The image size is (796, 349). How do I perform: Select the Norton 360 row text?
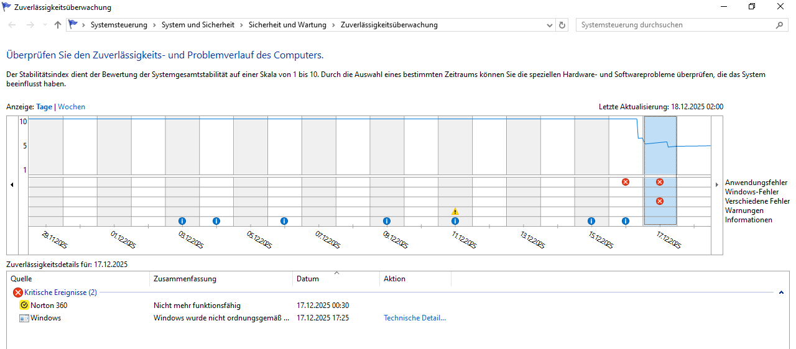click(x=49, y=306)
